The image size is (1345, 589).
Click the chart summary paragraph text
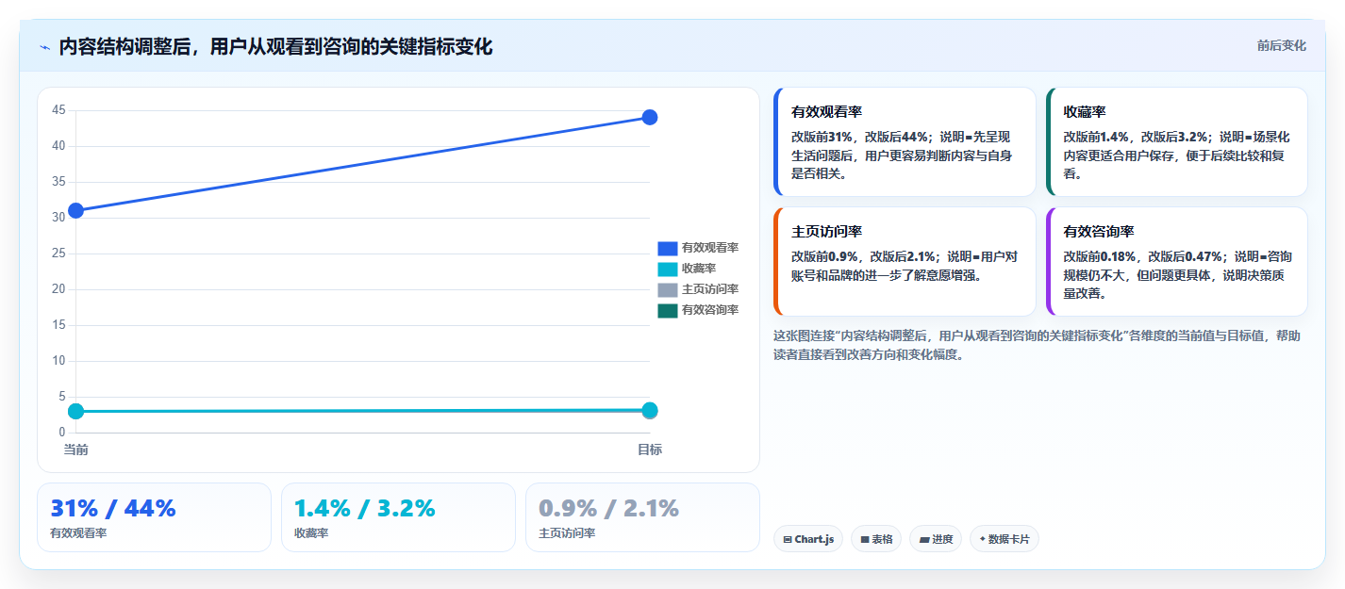[1038, 345]
